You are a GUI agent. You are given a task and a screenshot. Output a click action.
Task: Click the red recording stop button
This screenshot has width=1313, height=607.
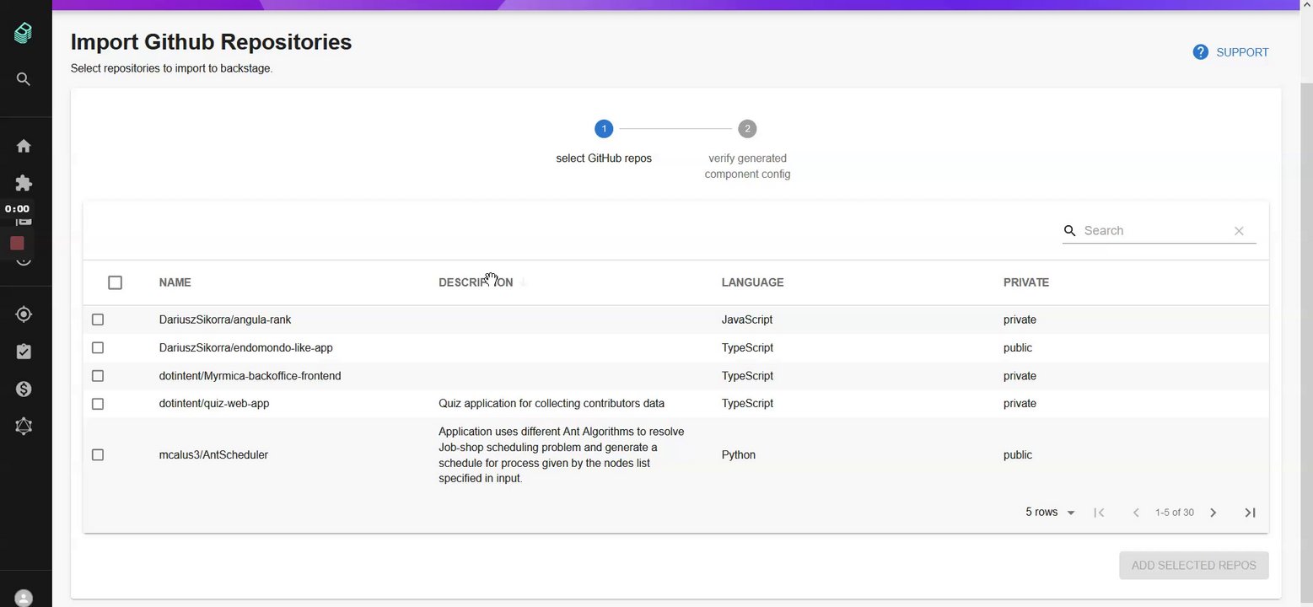[17, 244]
